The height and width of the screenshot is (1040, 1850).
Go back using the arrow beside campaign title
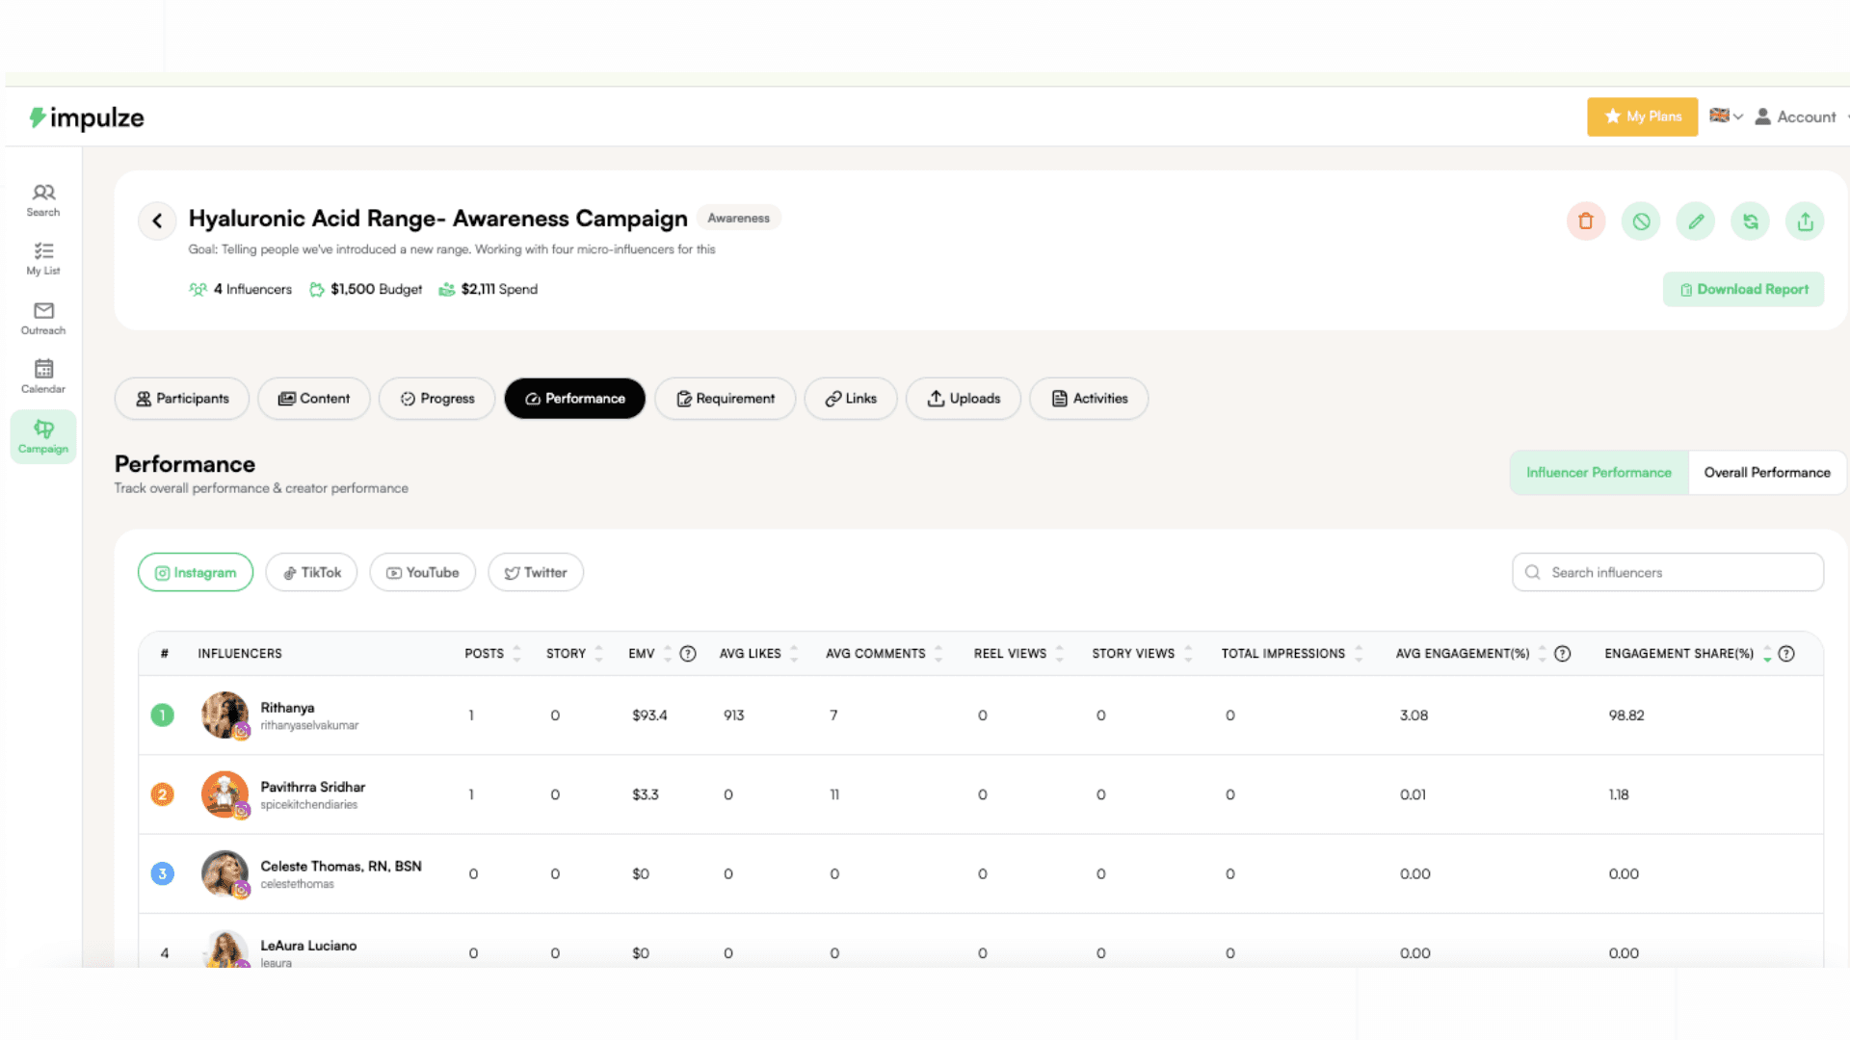click(x=157, y=221)
